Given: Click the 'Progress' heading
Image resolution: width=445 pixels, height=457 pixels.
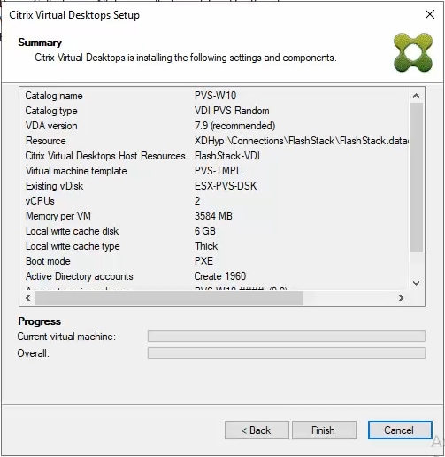Looking at the screenshot, I should [40, 321].
